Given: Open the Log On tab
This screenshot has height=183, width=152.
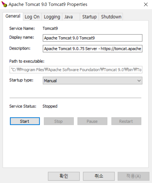Looking at the screenshot, I should click(32, 17).
